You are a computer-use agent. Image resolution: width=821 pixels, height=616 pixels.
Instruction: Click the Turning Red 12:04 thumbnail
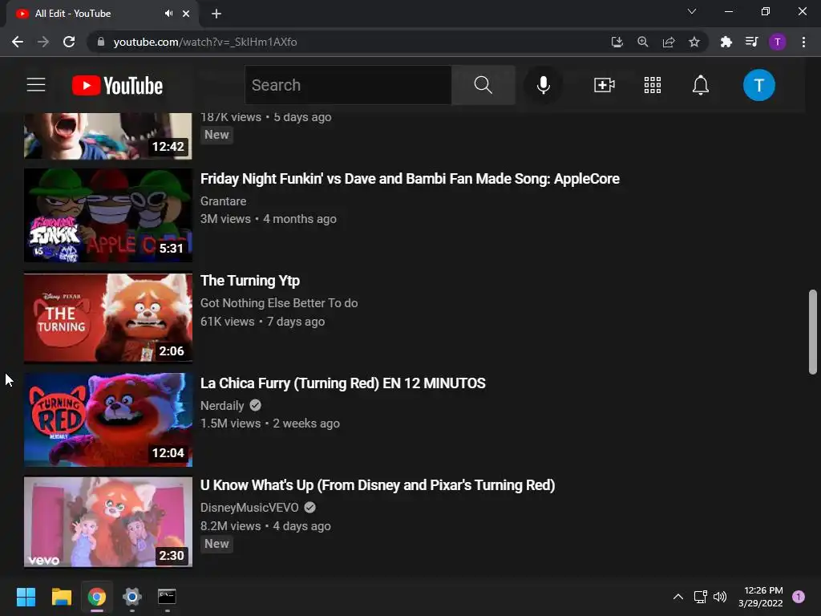[x=108, y=419]
